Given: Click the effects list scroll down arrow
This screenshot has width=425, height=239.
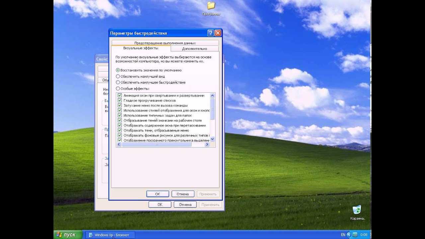Looking at the screenshot, I should coord(212,139).
